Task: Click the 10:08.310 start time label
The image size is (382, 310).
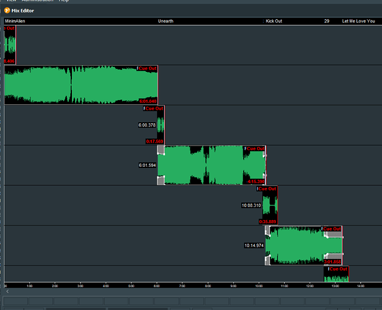Action: [x=251, y=206]
